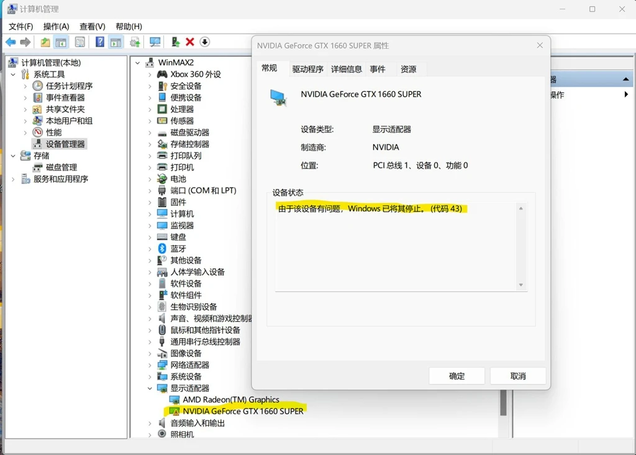Viewport: 636px width, 455px height.
Task: Select AMD Radeon(TM) Graphics device
Action: tap(231, 400)
